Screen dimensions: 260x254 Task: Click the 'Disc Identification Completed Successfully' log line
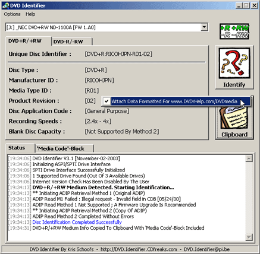77,222
